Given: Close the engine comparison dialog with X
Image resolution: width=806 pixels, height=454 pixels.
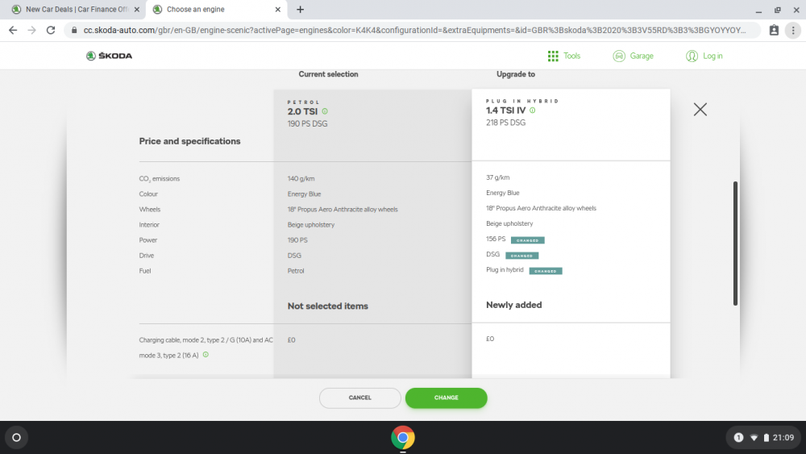Looking at the screenshot, I should click(x=700, y=109).
